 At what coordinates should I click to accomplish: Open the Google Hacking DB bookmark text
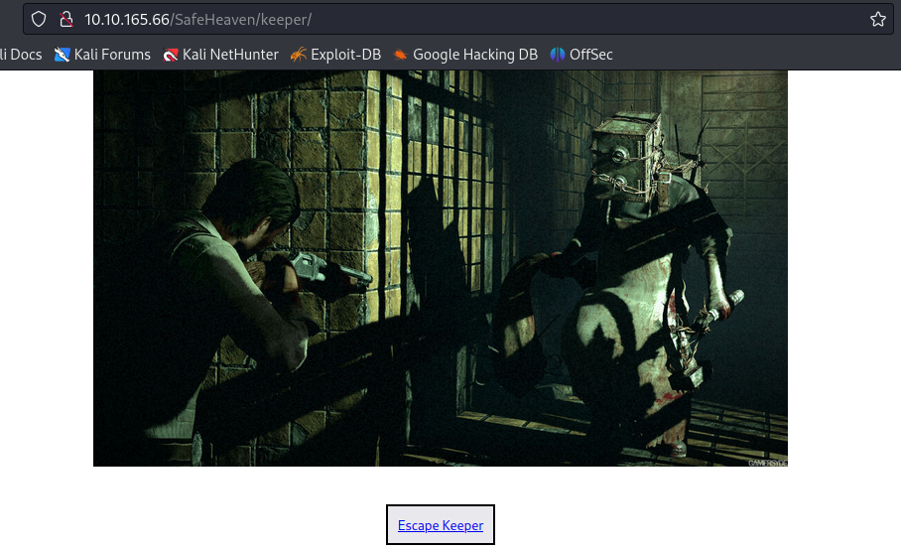[475, 55]
